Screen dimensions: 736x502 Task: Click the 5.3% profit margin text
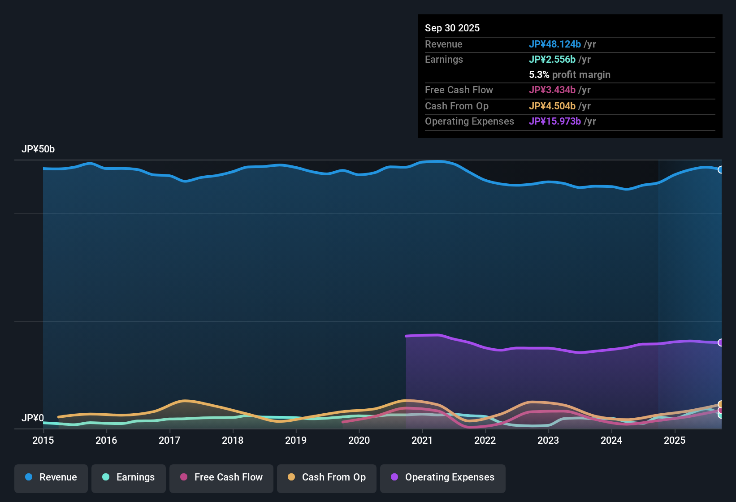[570, 75]
